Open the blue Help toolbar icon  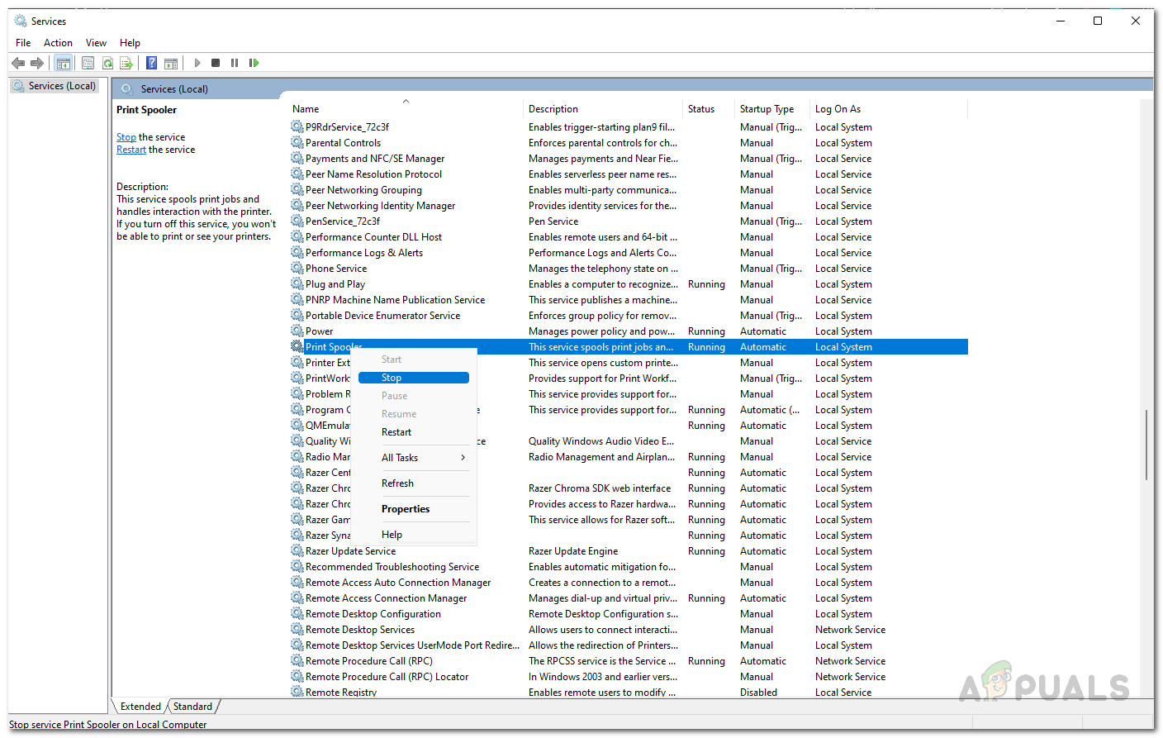151,63
